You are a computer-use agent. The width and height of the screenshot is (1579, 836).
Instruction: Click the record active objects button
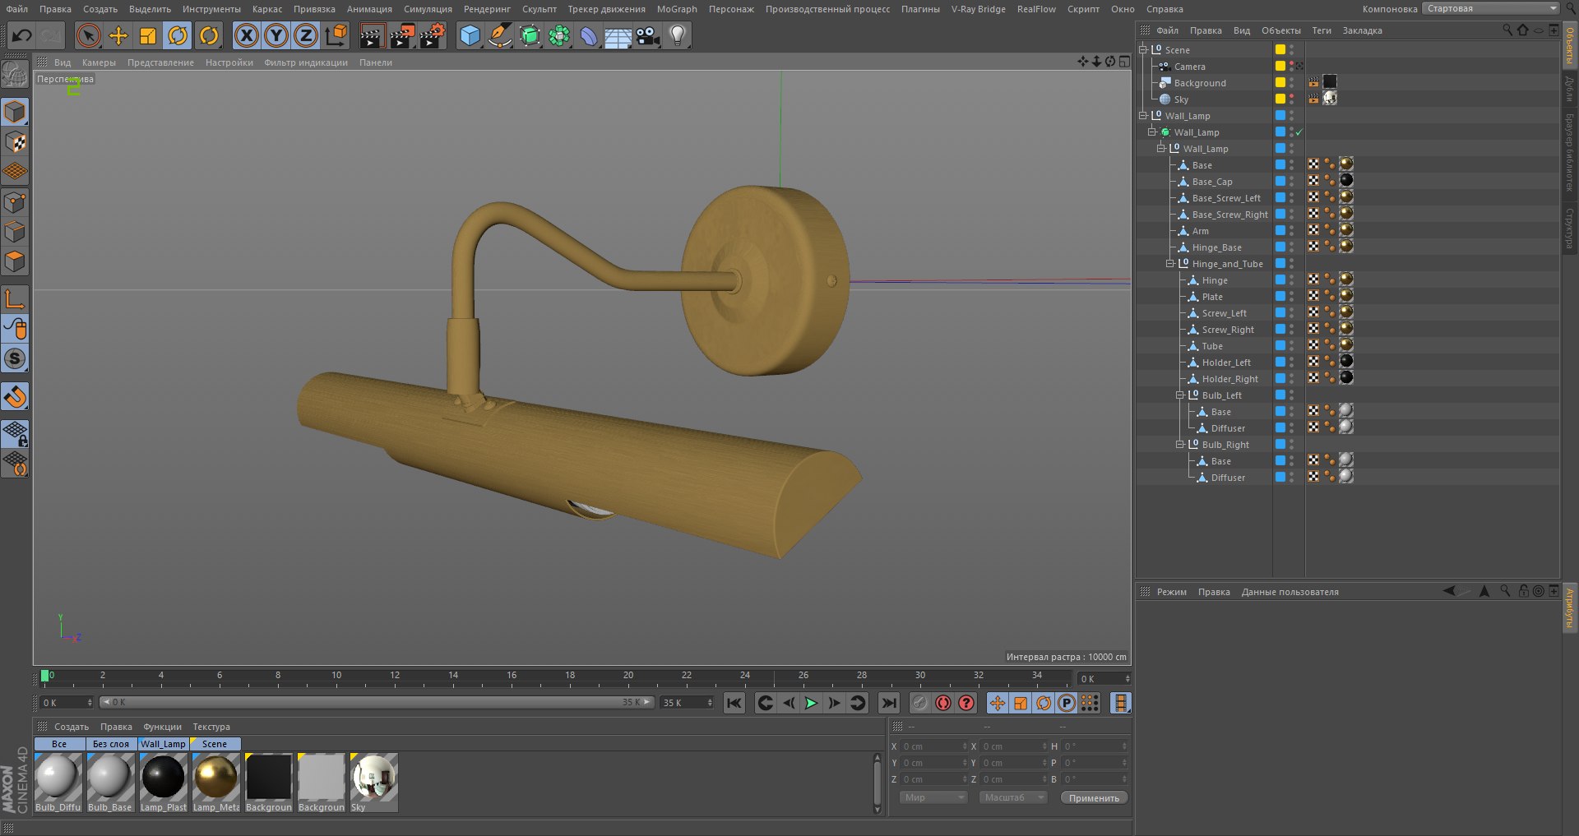920,703
